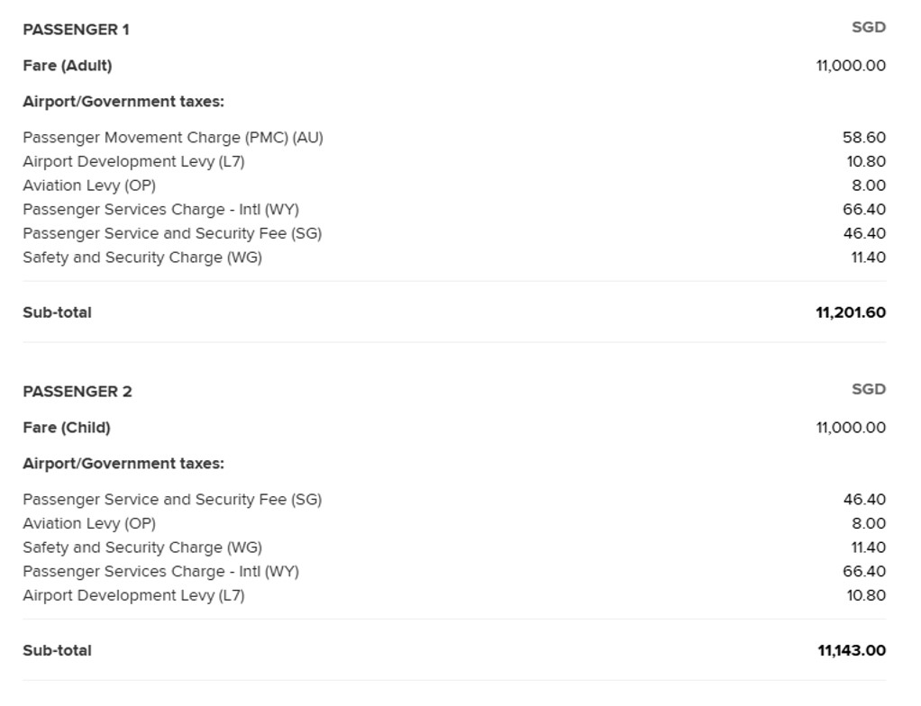The height and width of the screenshot is (706, 921).
Task: Select the Fare (Child) label
Action: click(67, 428)
